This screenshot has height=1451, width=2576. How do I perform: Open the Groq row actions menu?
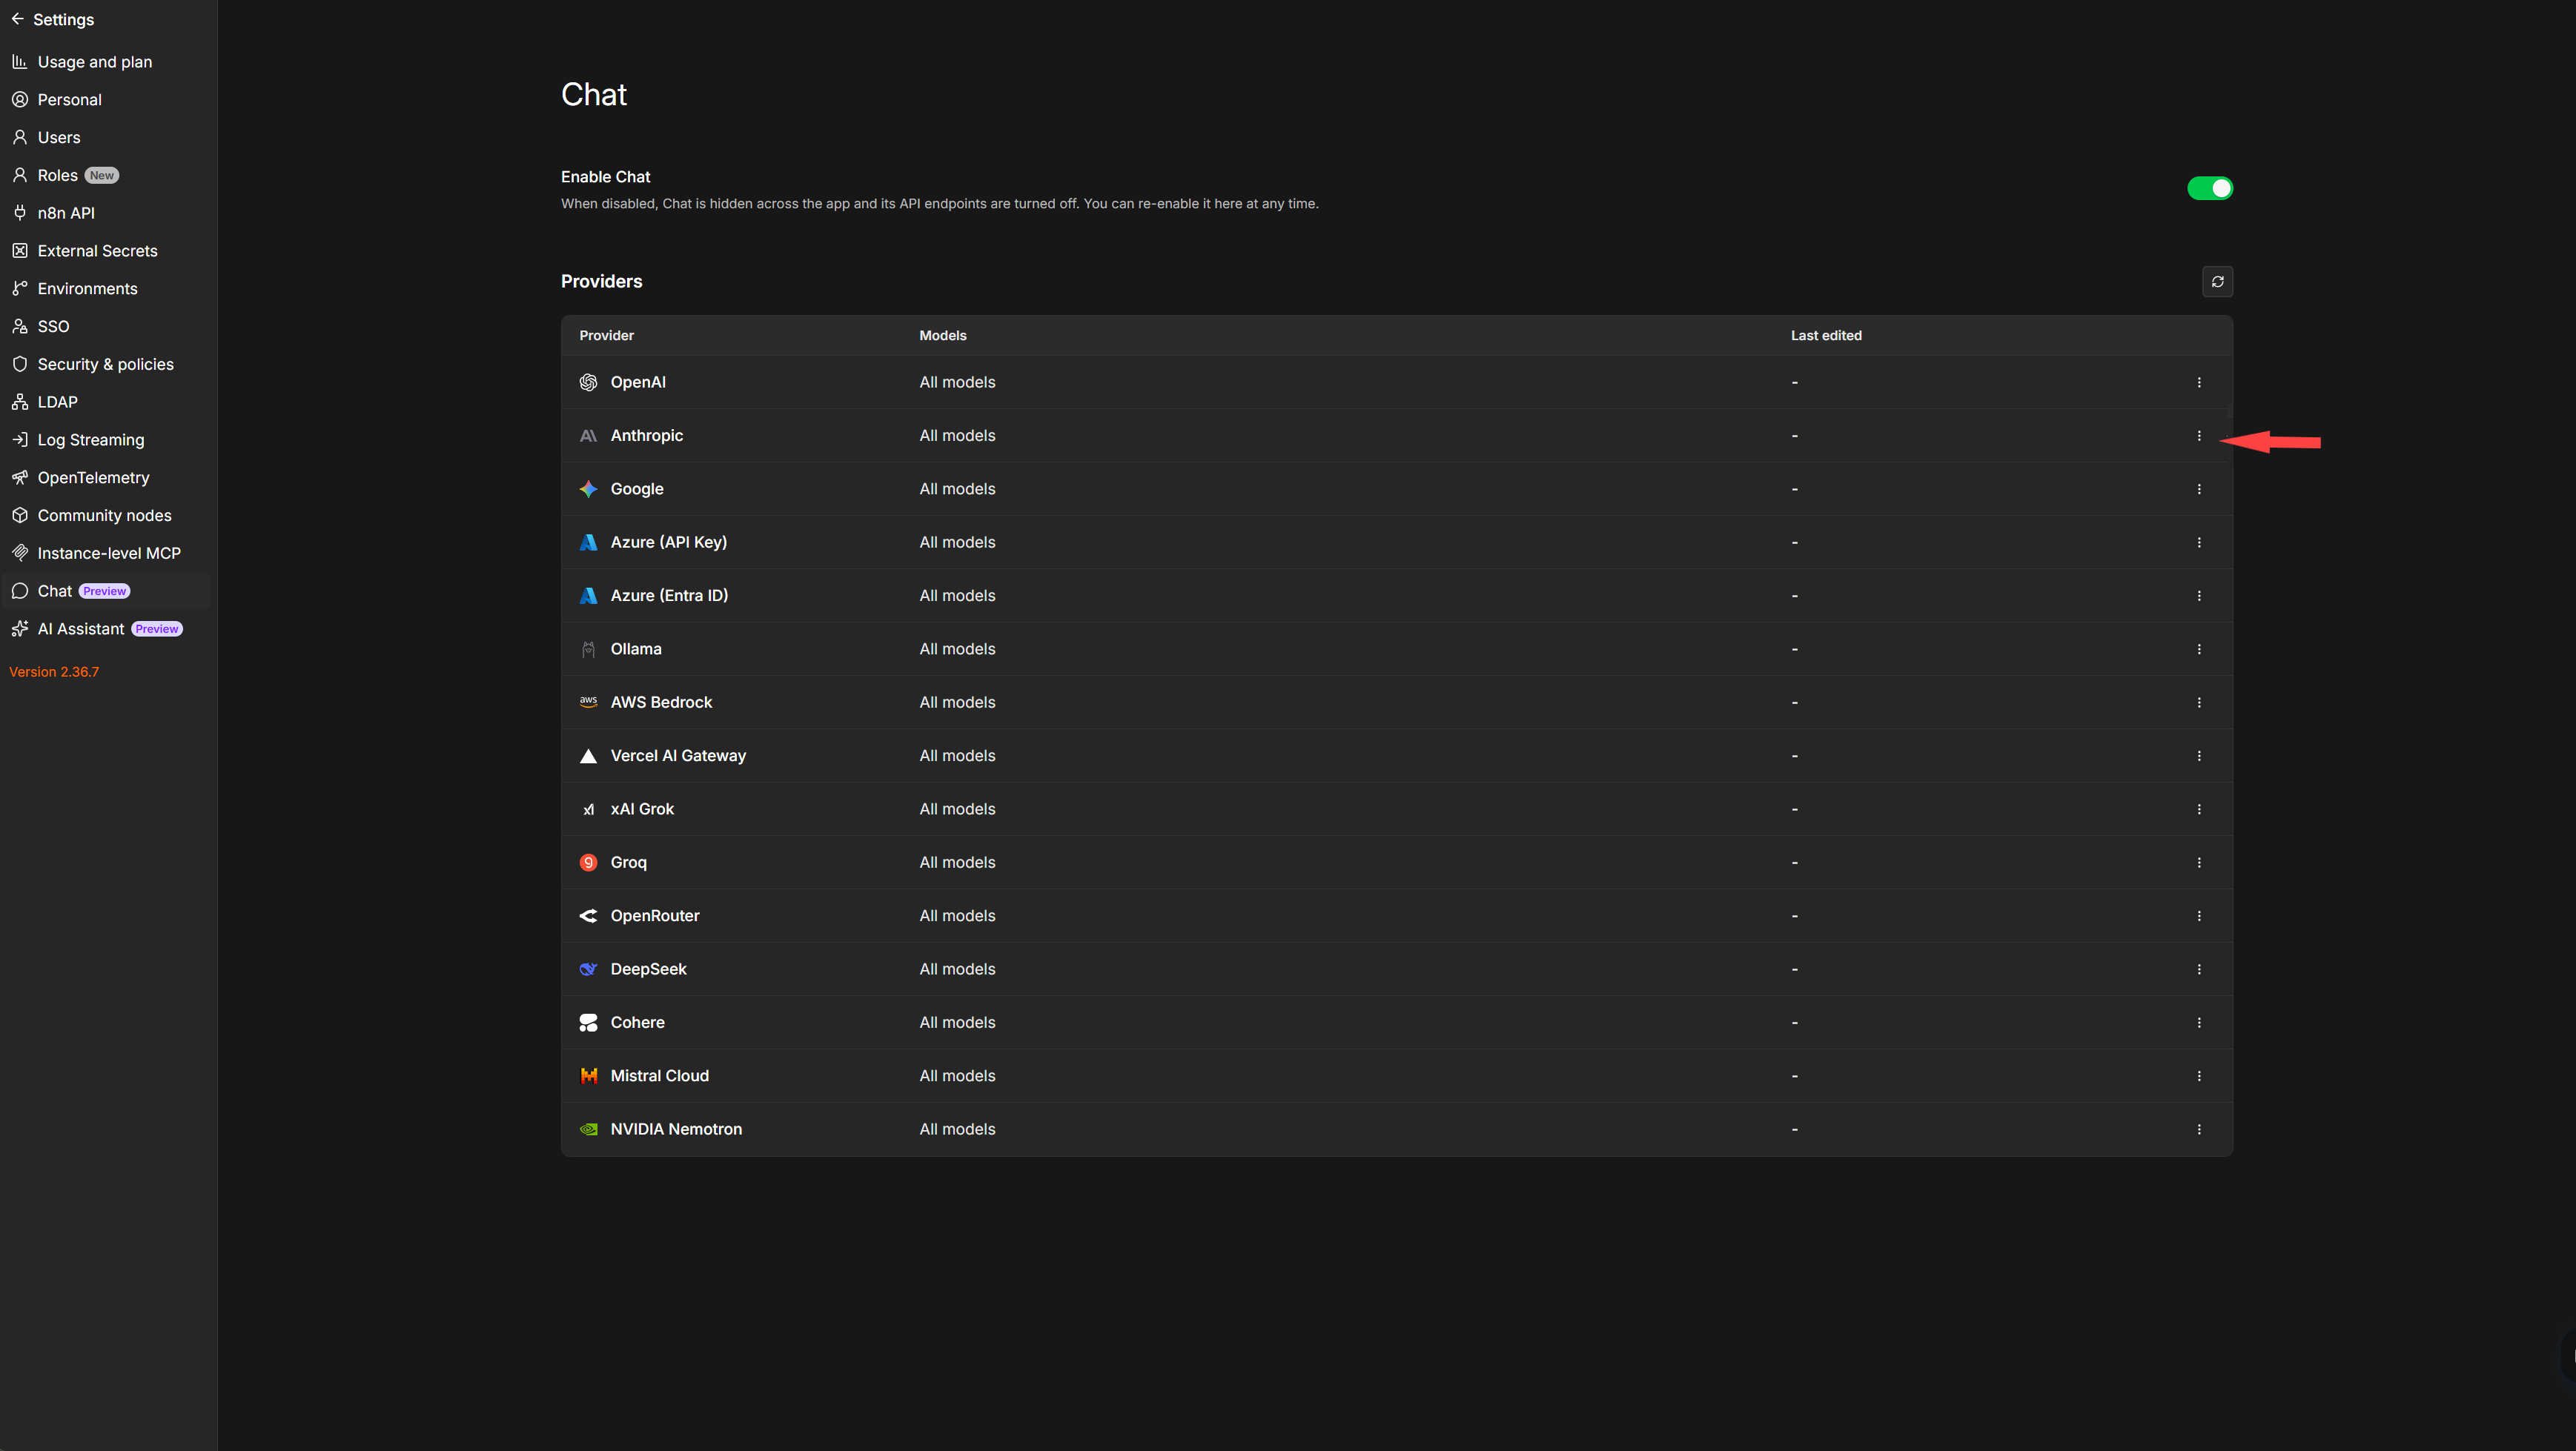tap(2198, 862)
